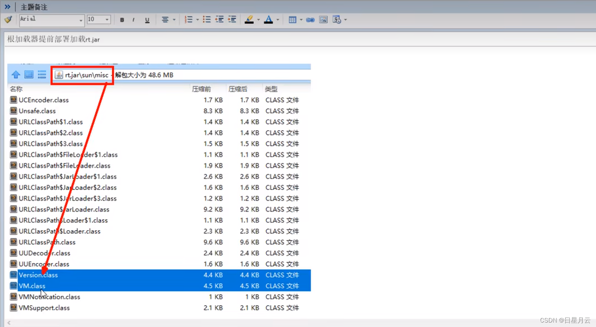Viewport: 596px width, 327px height.
Task: Click the format painter brush icon
Action: 8,20
